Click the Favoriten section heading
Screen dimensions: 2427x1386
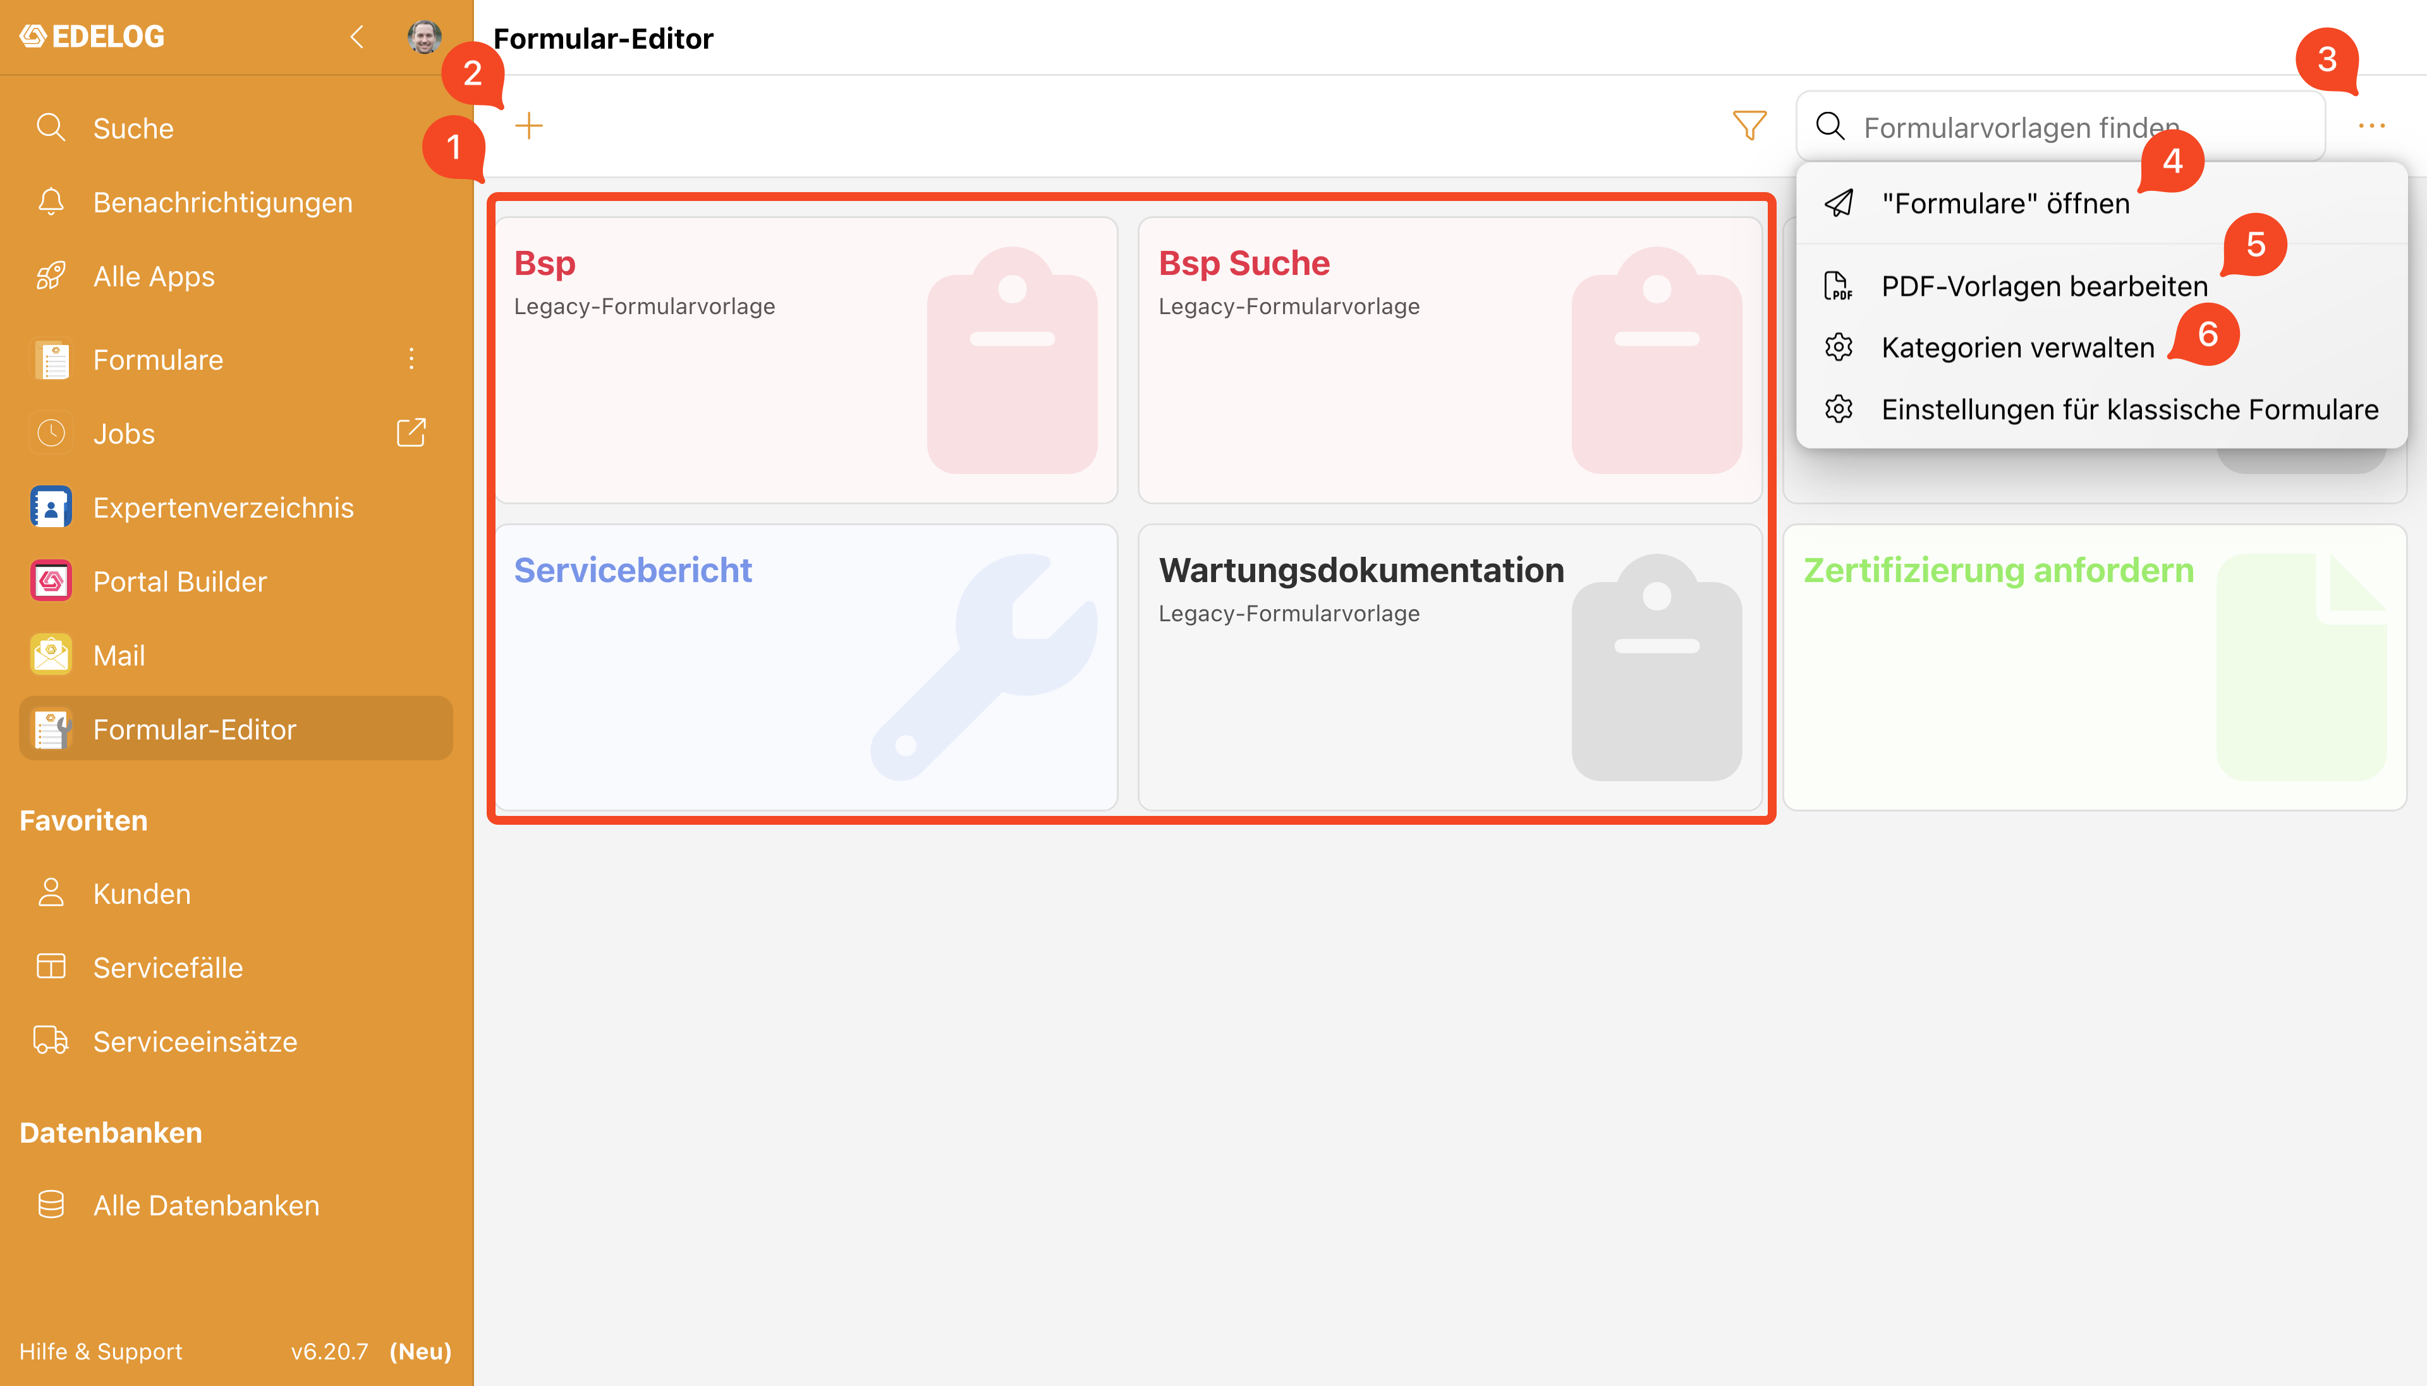[84, 820]
